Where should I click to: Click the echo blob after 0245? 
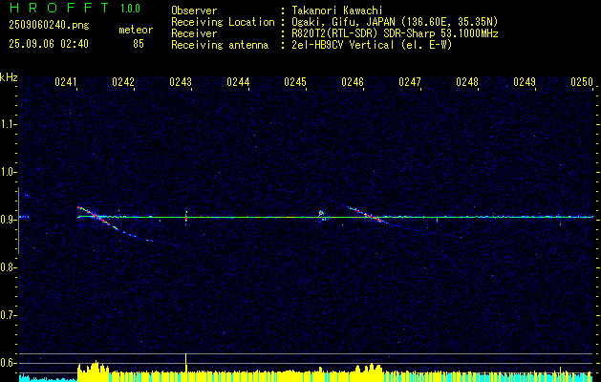click(322, 215)
